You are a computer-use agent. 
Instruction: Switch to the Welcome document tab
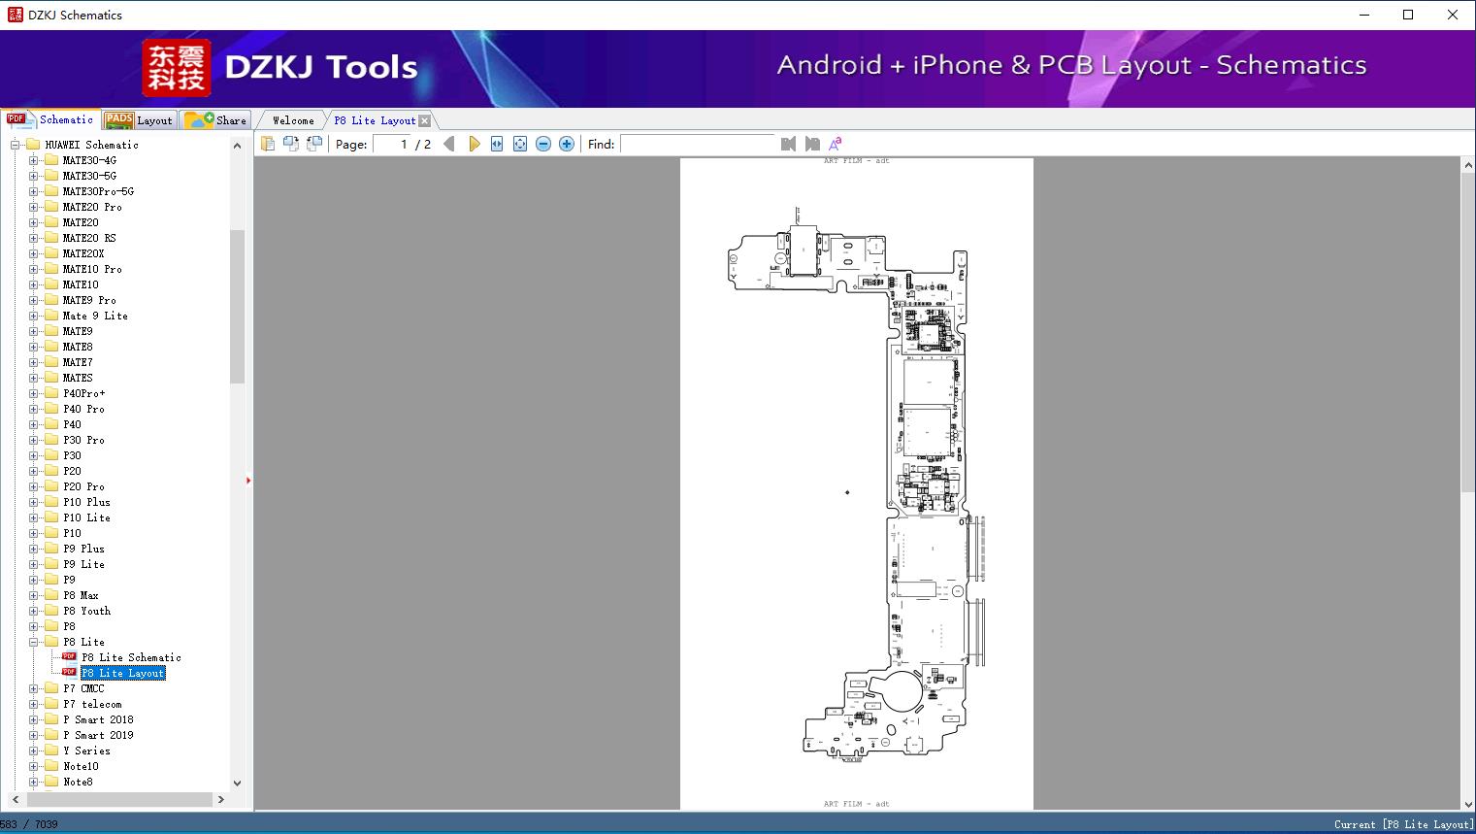293,120
